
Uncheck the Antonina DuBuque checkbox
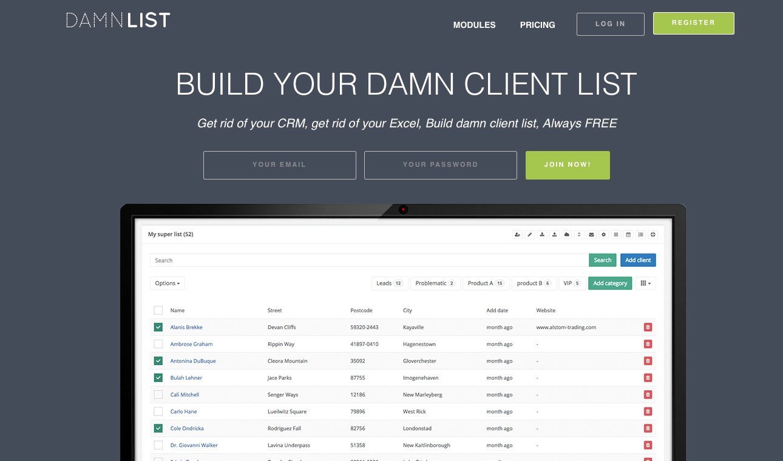[x=158, y=361]
